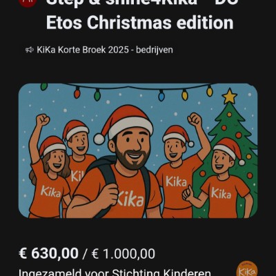This screenshot has width=276, height=276.
Task: Click the € 1.000,00 target amount
Action: coord(124,254)
